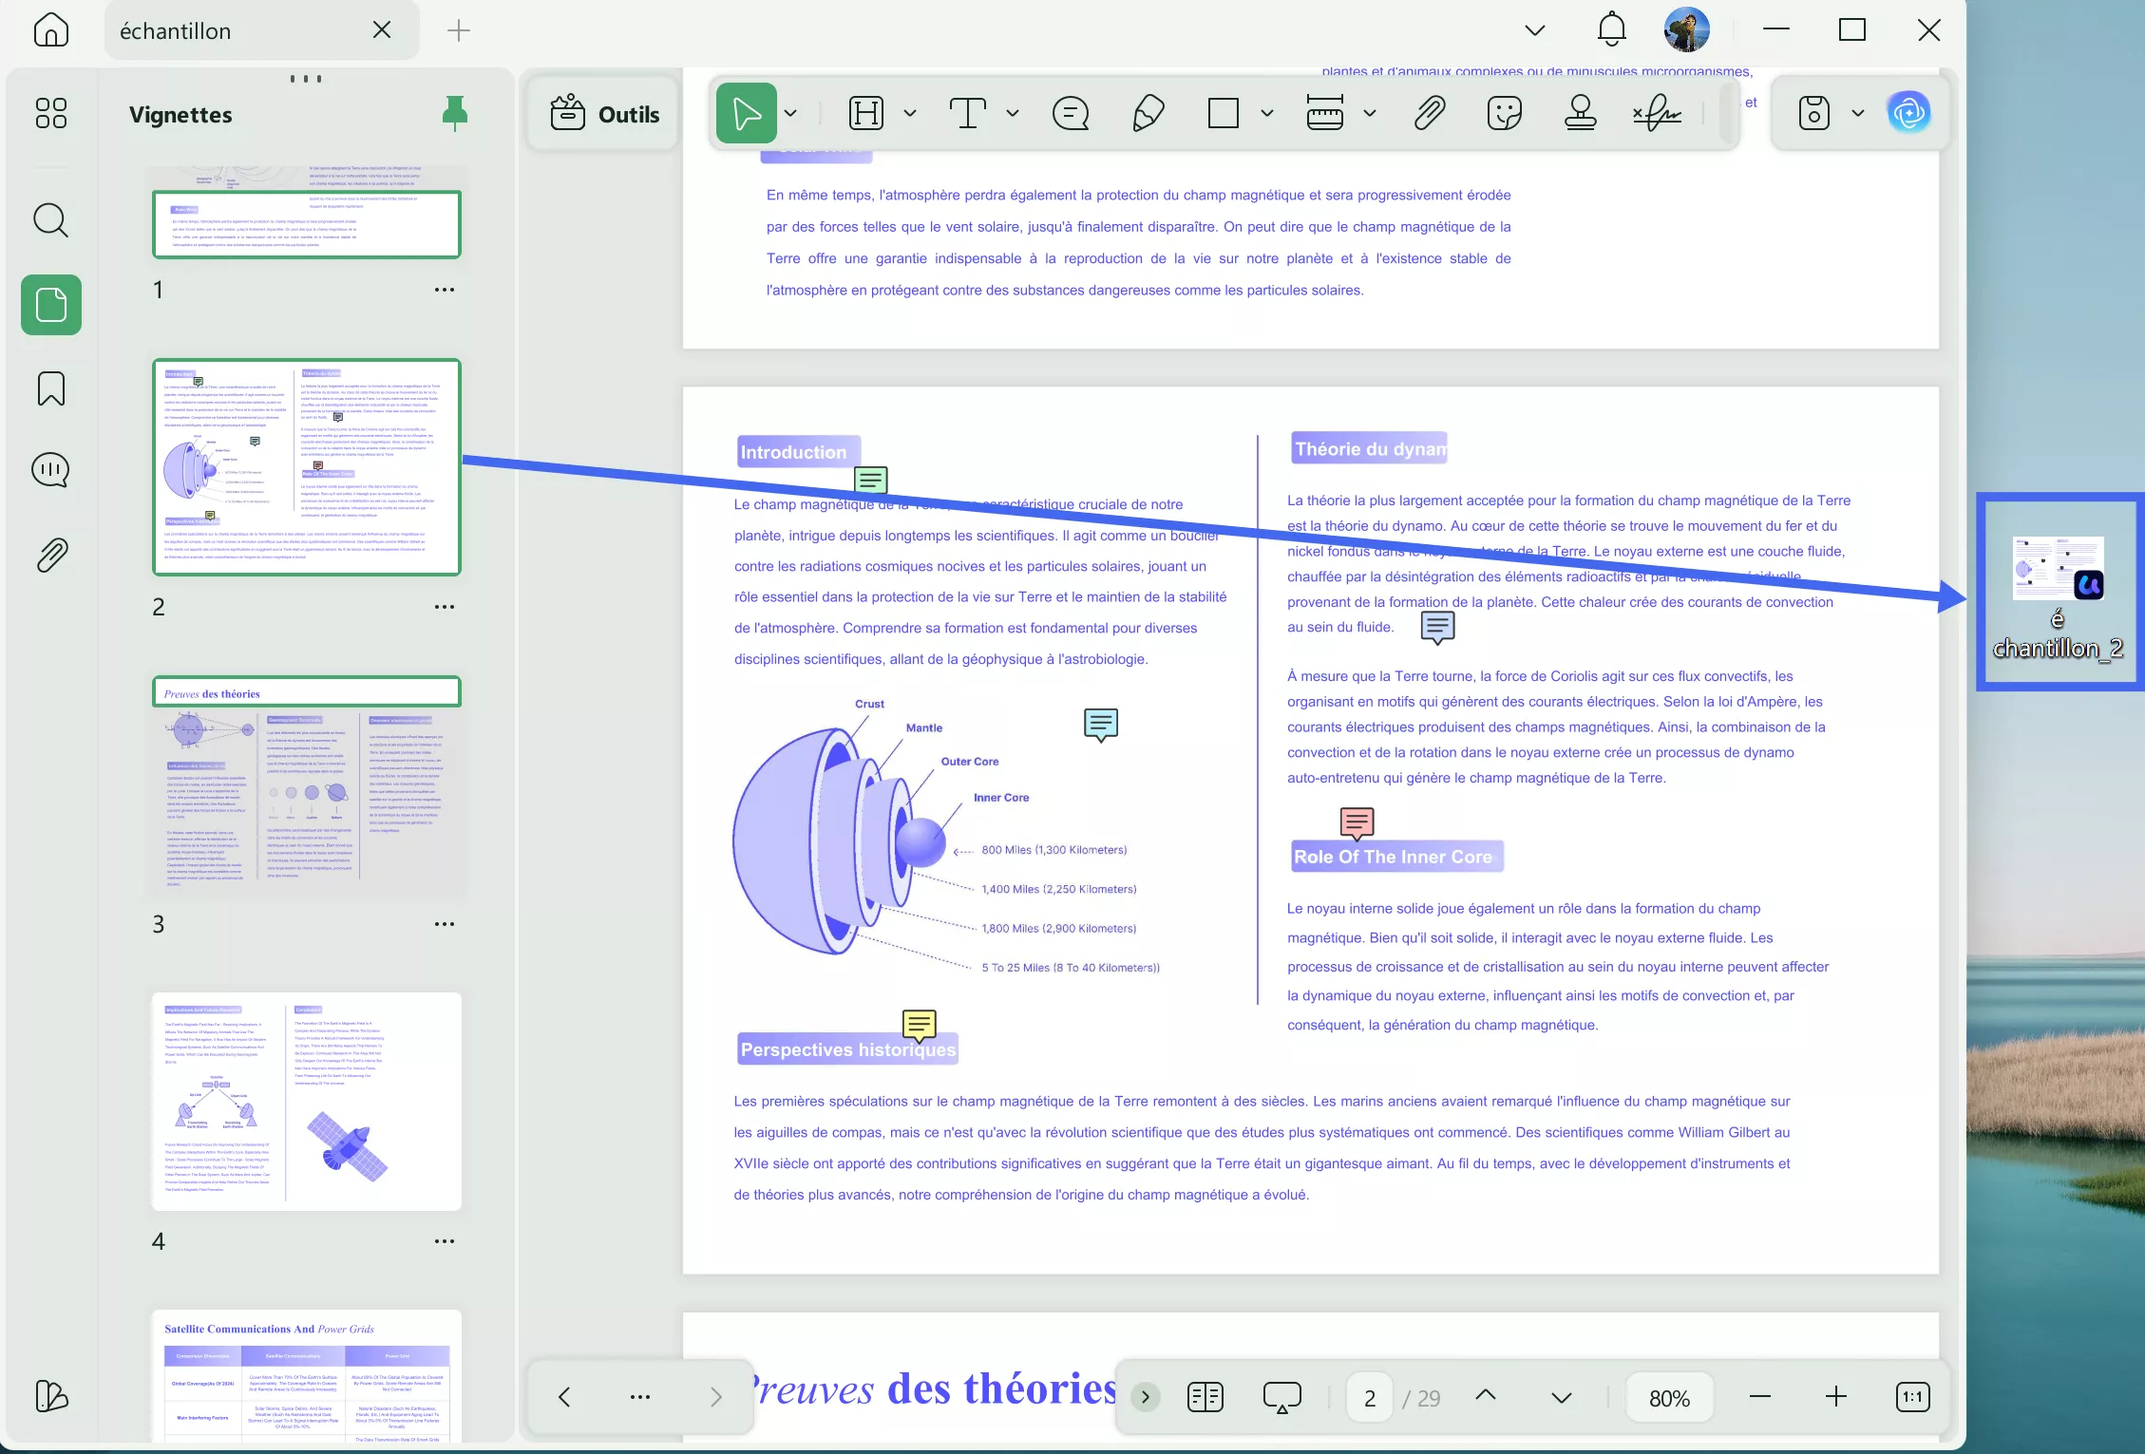The height and width of the screenshot is (1454, 2145).
Task: Open the Comments sidebar icon
Action: [50, 470]
